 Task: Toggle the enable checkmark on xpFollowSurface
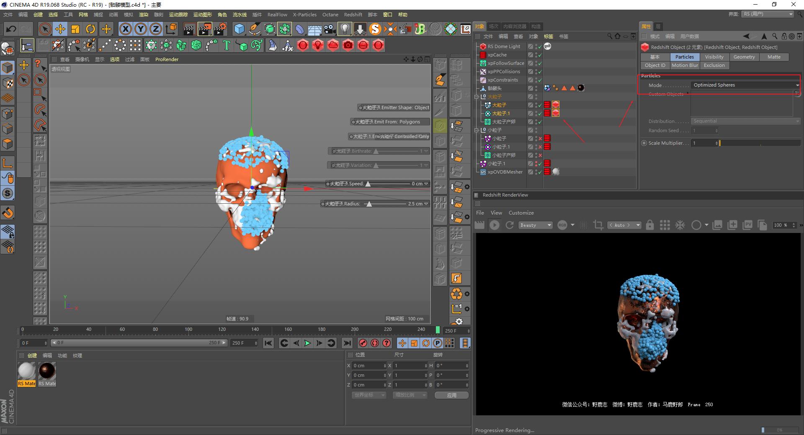[x=540, y=63]
